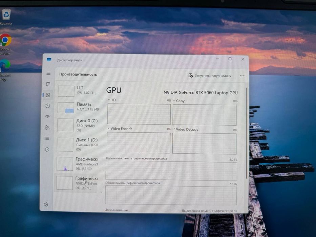Select the Performance page icon in sidebar
This screenshot has width=316, height=237.
[x=48, y=95]
